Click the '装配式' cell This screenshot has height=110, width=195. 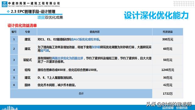point(27,60)
